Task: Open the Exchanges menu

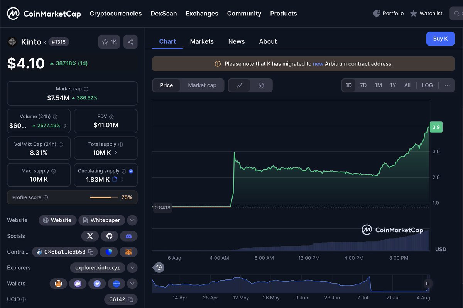Action: 202,14
